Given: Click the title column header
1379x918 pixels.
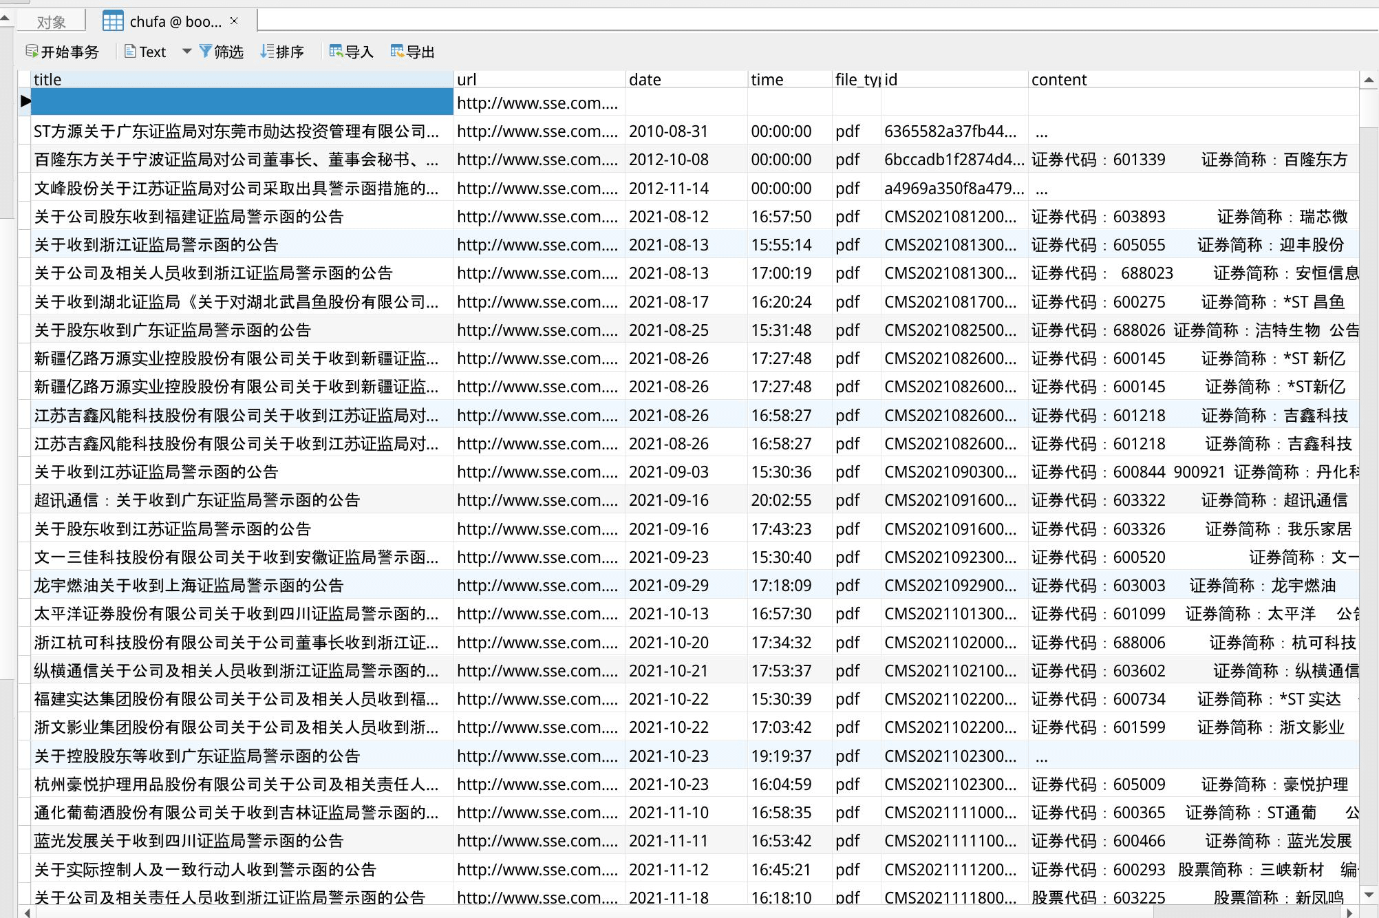Looking at the screenshot, I should (x=242, y=79).
